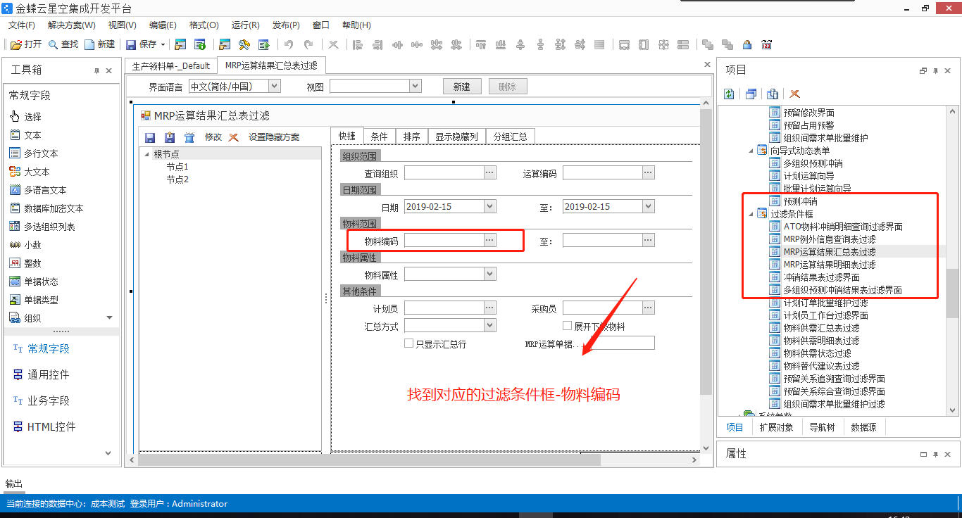Open the 扩展对象 tab in 项目 panel

[x=776, y=427]
